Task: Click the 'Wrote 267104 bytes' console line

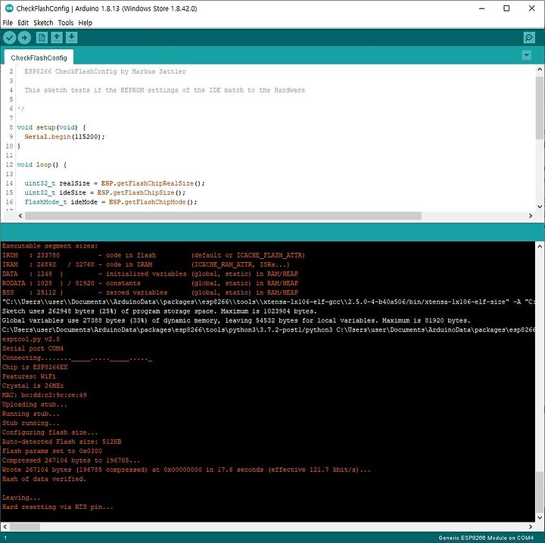Action: click(x=186, y=470)
